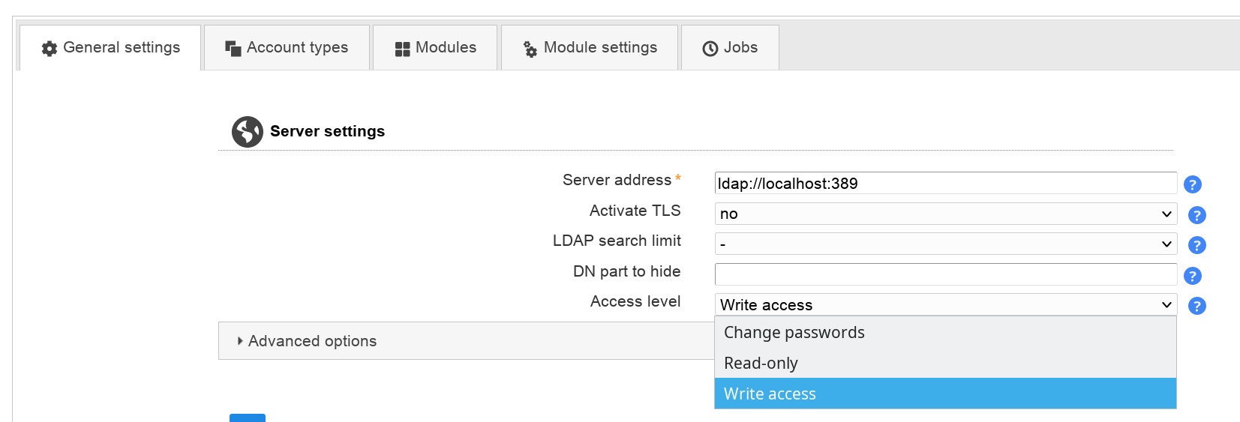Focus the DN part to hide field
The height and width of the screenshot is (422, 1240).
tap(945, 274)
